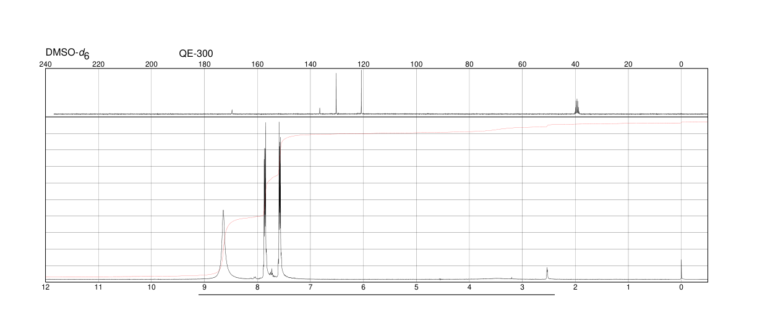Select the broad proton peak near 8.6 ppm

223,244
